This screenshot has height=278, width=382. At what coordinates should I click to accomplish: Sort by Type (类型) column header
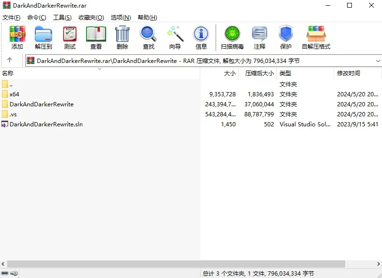(x=305, y=73)
